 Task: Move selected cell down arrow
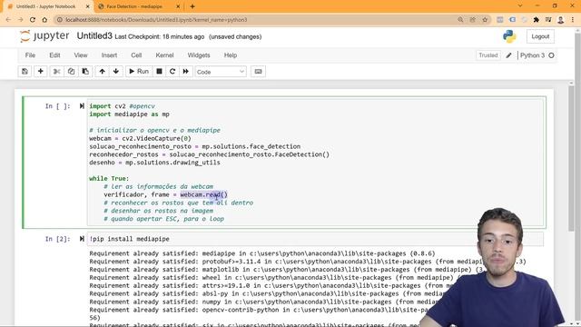click(116, 72)
